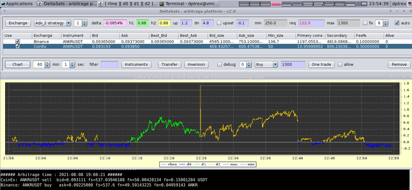Click the max field showing 1300
The height and width of the screenshot is (190, 412).
pos(347,23)
